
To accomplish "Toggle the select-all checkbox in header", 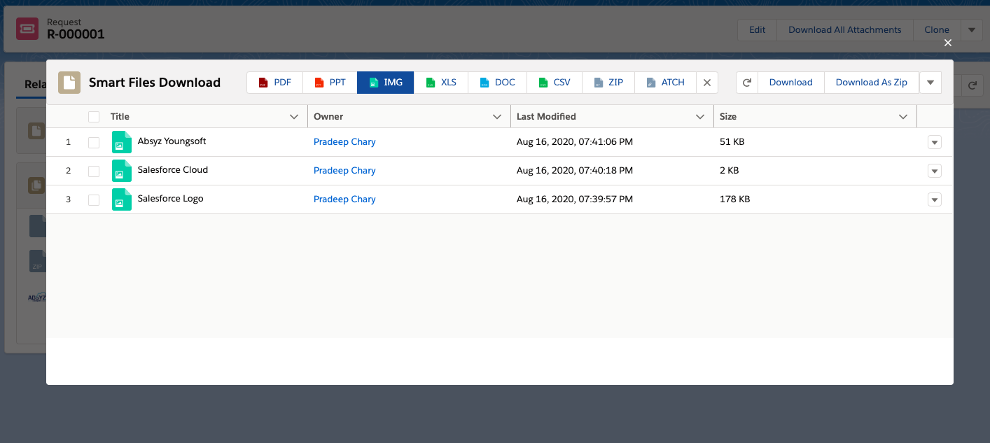I will [x=94, y=117].
